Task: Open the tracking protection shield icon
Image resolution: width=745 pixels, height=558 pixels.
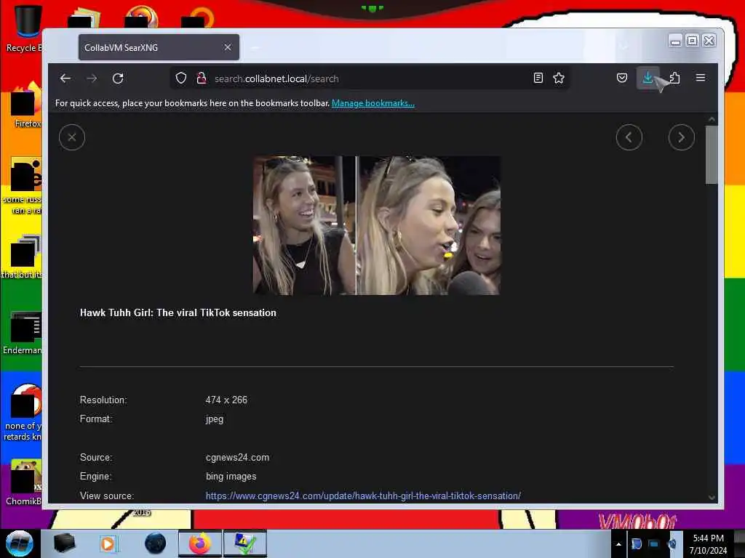Action: pos(181,78)
